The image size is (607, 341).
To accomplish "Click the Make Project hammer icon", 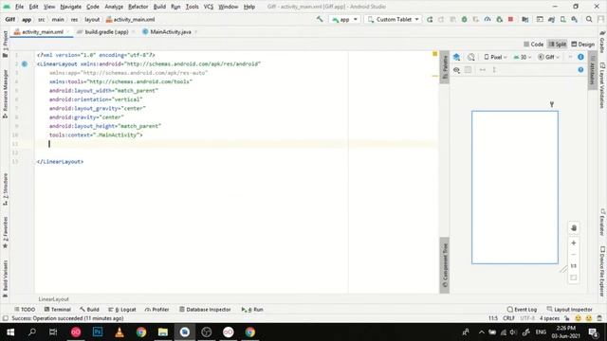I will pos(320,19).
